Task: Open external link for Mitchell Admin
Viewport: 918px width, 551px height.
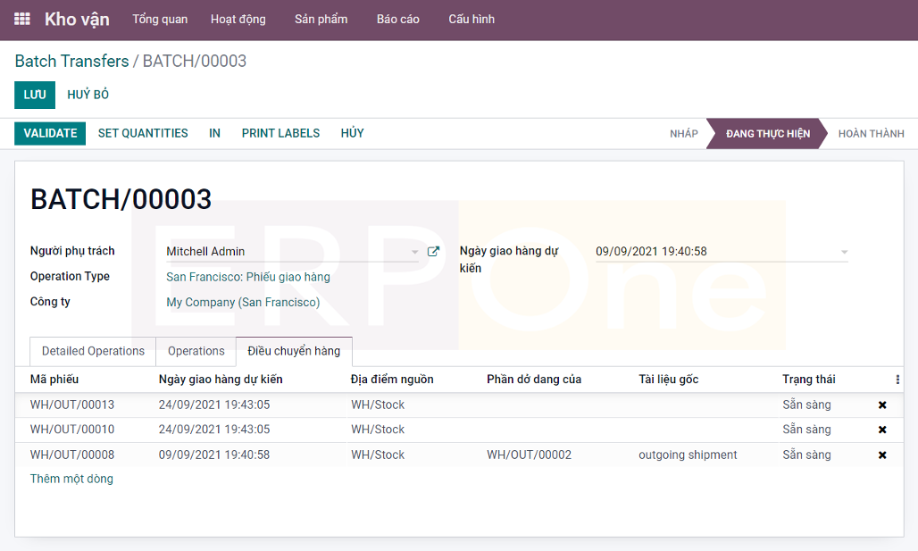Action: point(433,251)
